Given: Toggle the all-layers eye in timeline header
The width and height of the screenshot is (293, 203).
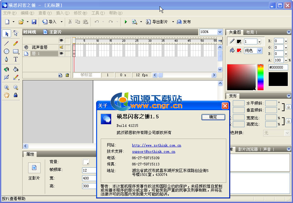Looking at the screenshot, I should tap(61, 41).
